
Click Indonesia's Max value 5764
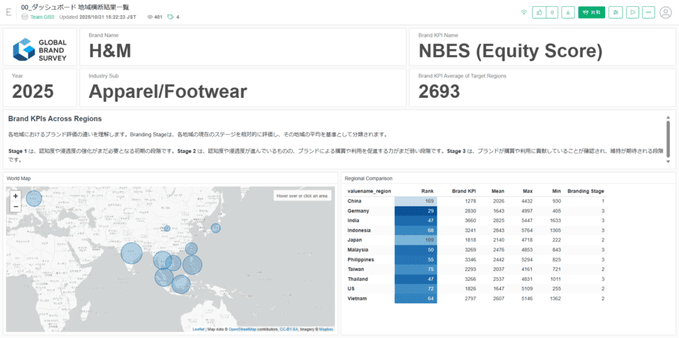527,230
